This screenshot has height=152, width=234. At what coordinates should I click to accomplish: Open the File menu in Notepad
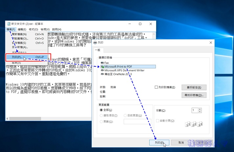click(x=11, y=30)
